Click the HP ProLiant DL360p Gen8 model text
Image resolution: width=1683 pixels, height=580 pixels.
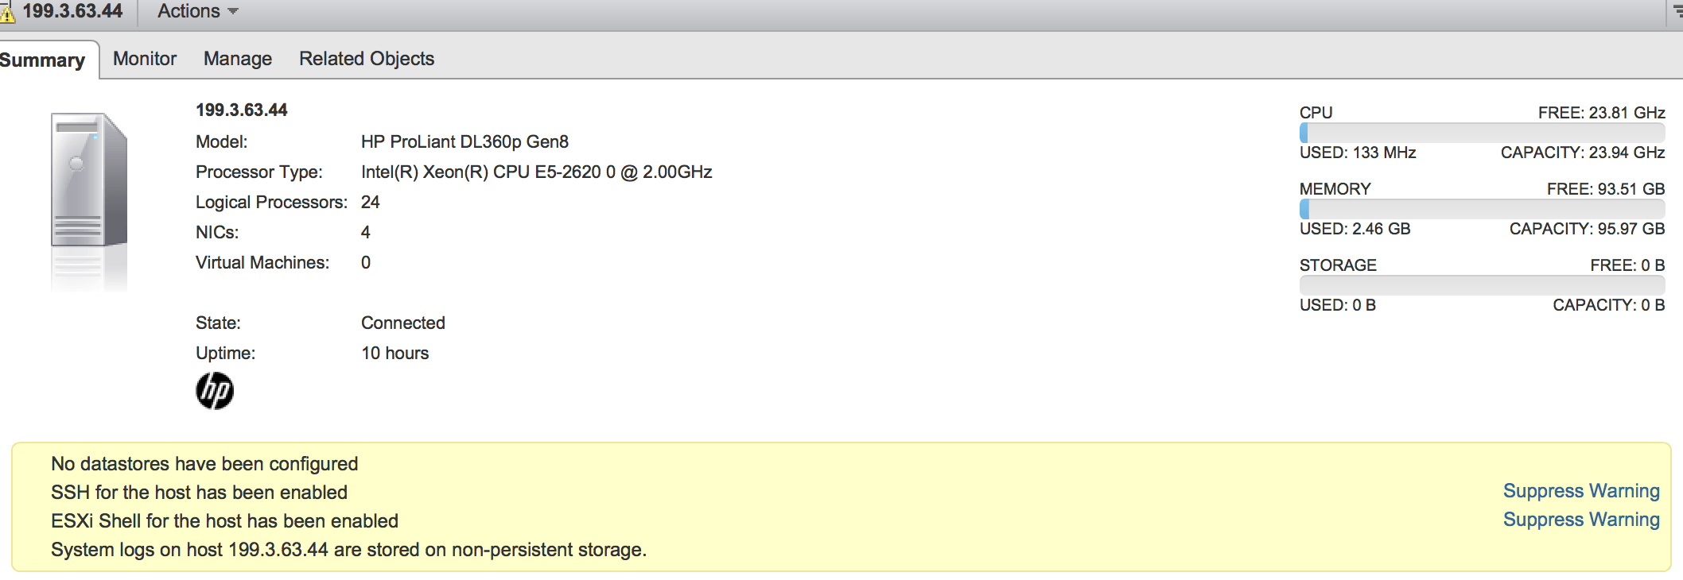(x=464, y=141)
